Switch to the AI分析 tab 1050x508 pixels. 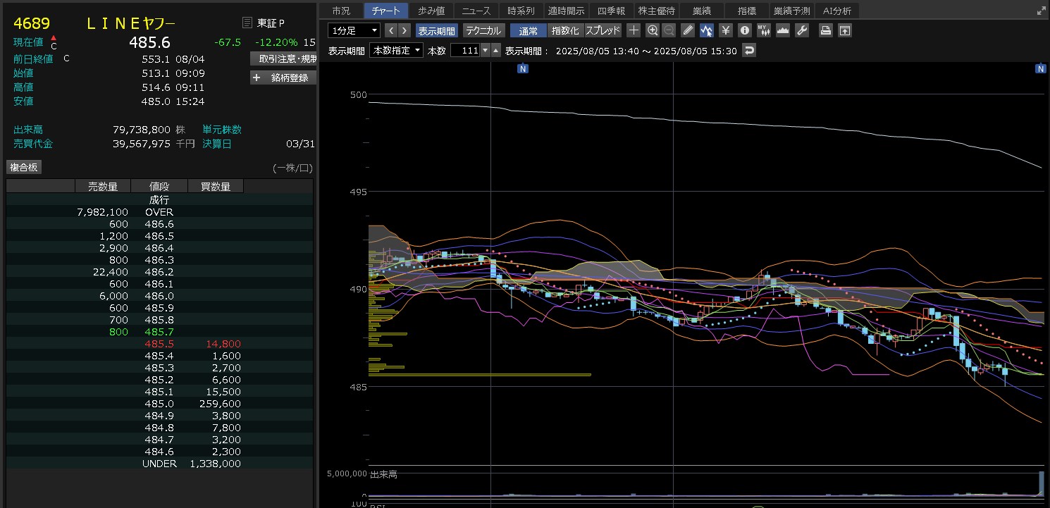tap(837, 11)
